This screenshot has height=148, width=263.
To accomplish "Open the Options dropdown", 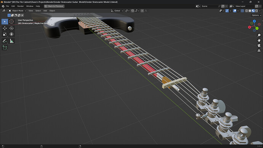I will [256, 15].
